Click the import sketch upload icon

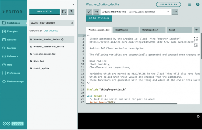click(x=71, y=12)
